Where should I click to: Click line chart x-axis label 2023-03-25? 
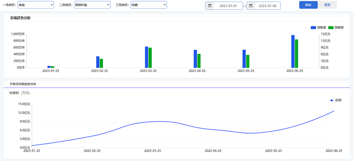click(x=153, y=151)
